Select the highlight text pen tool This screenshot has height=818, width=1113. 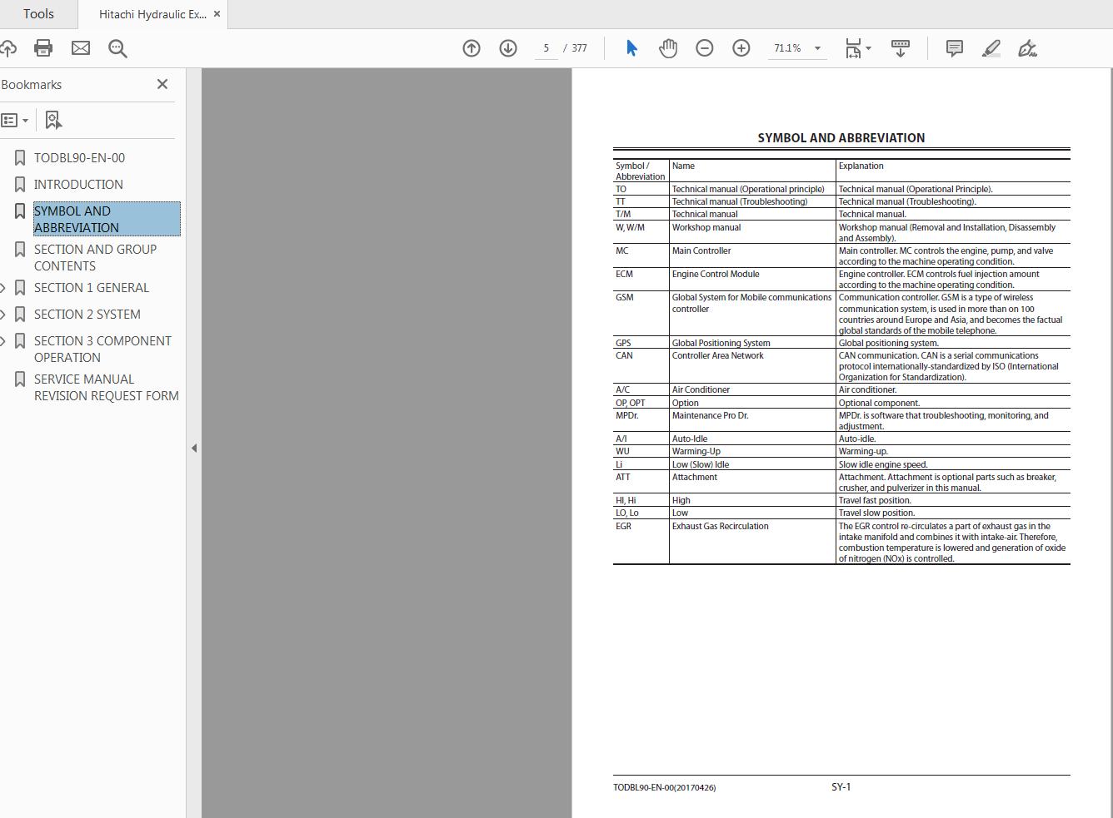pos(991,48)
